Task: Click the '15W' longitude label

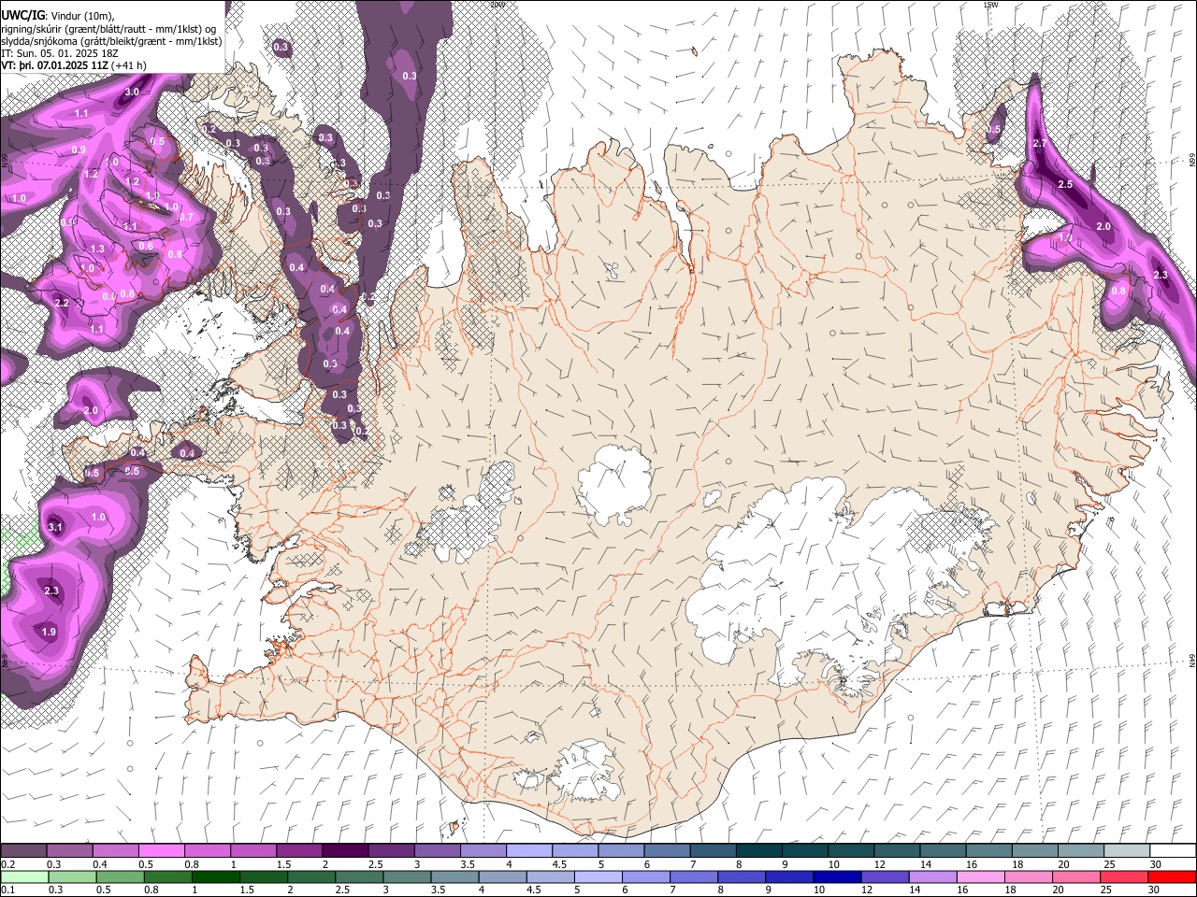Action: [x=989, y=5]
